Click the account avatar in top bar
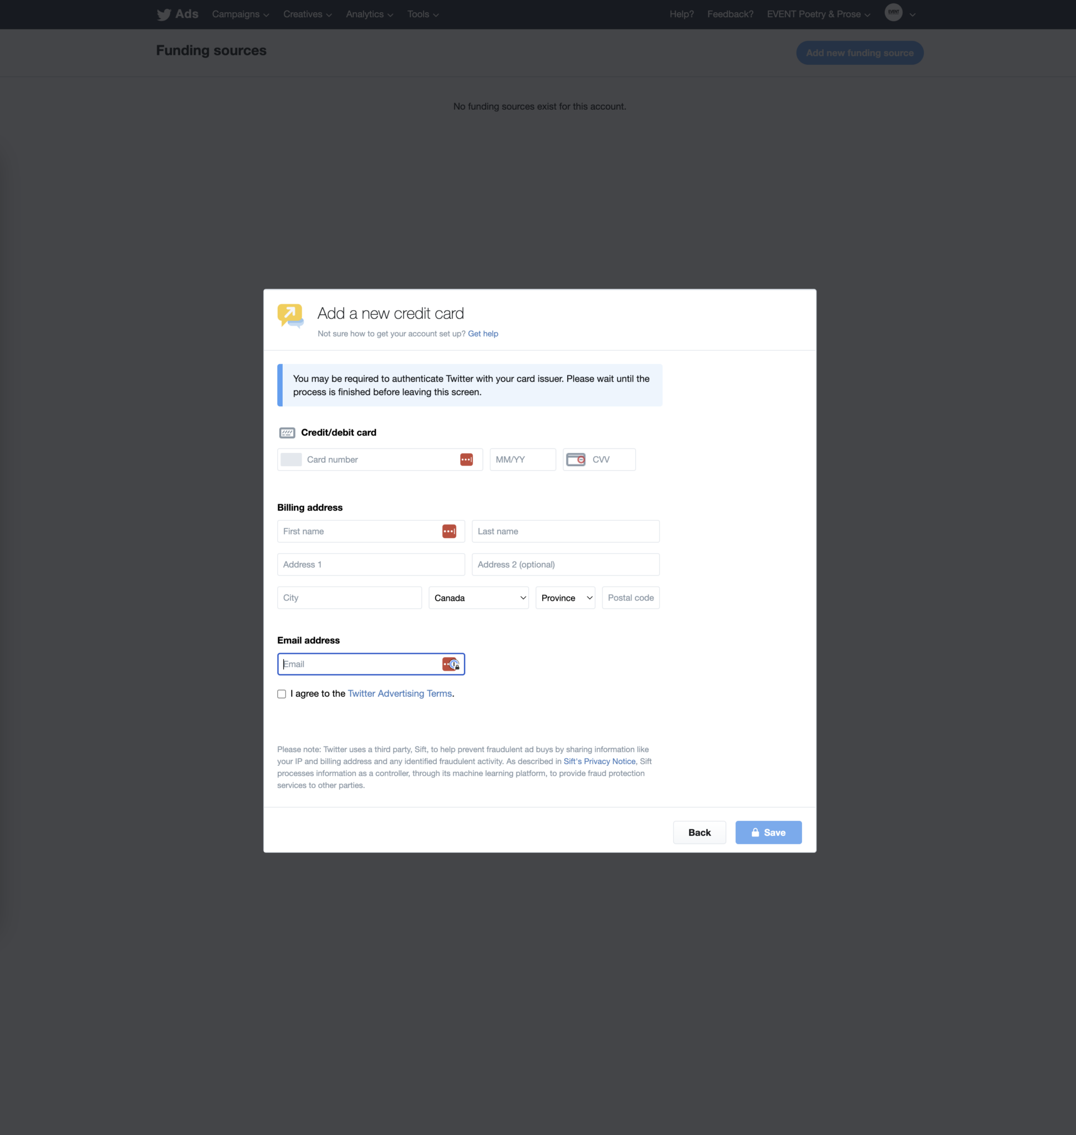The width and height of the screenshot is (1076, 1135). [893, 13]
